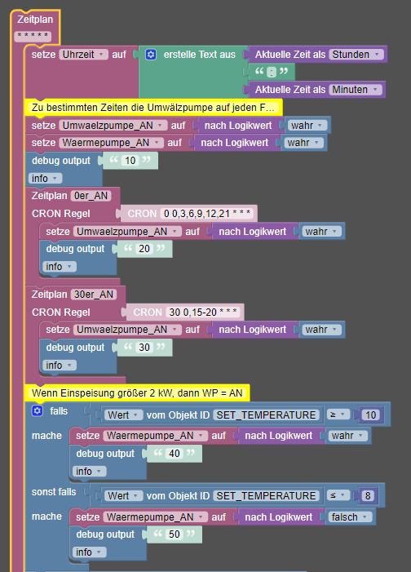
Task: Toggle 'wahr' next to first Umwaelzpumpe_AN under comment
Action: pyautogui.click(x=307, y=126)
